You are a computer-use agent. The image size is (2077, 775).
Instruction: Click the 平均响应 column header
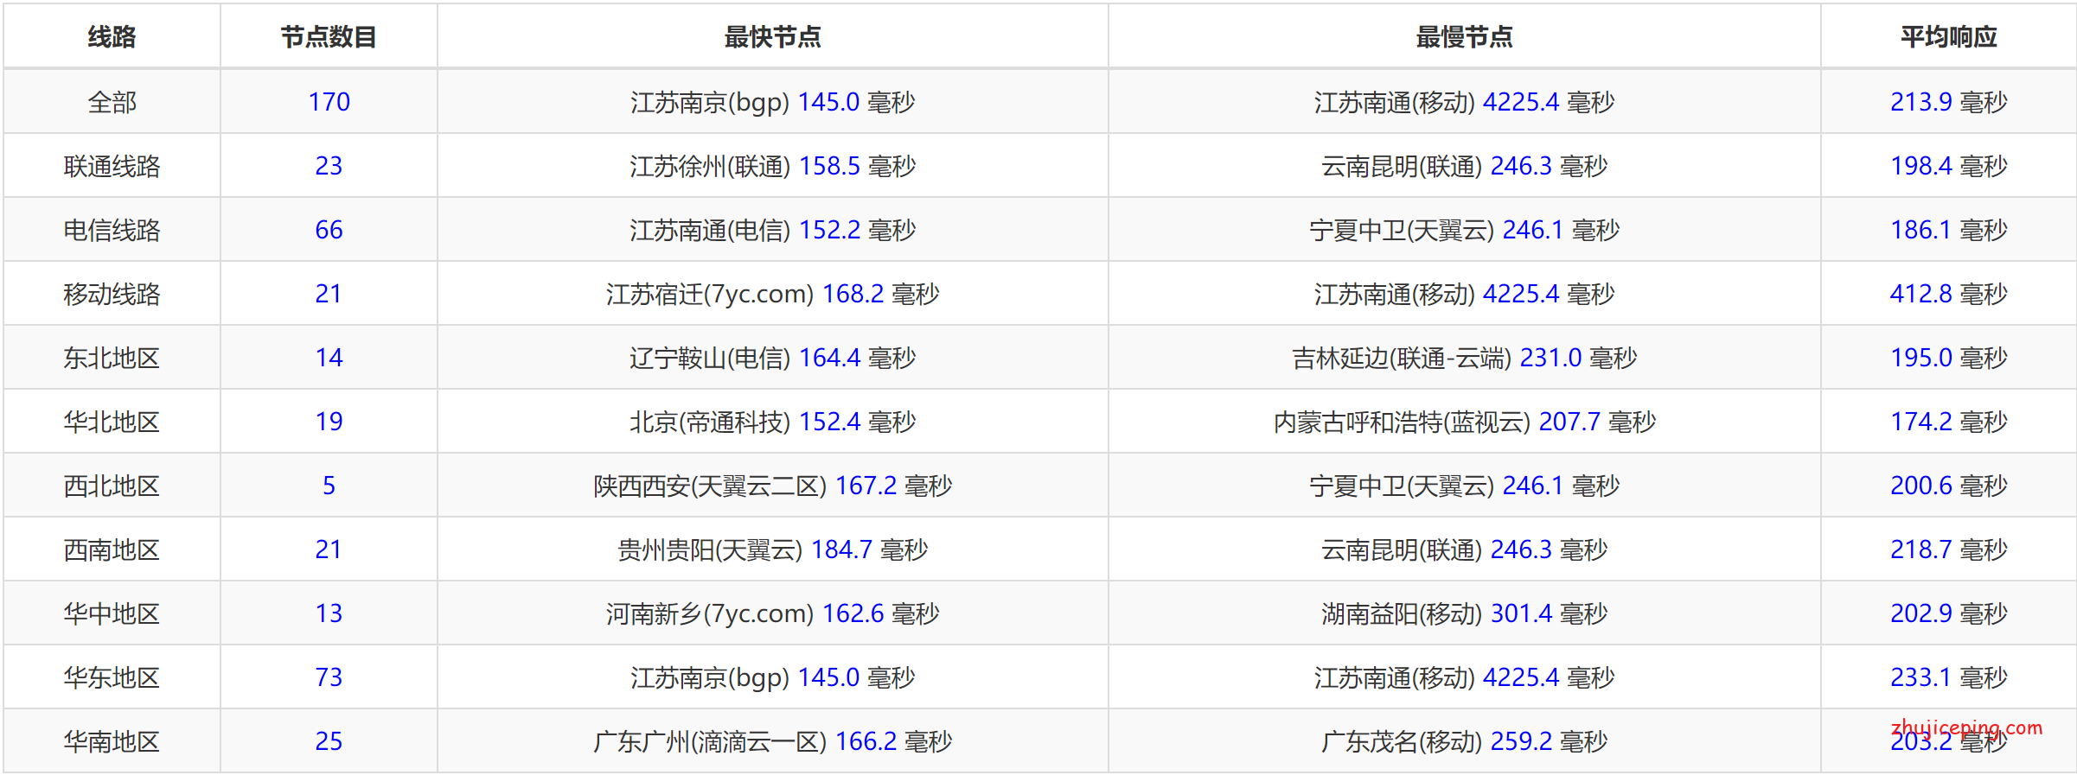tap(1948, 37)
